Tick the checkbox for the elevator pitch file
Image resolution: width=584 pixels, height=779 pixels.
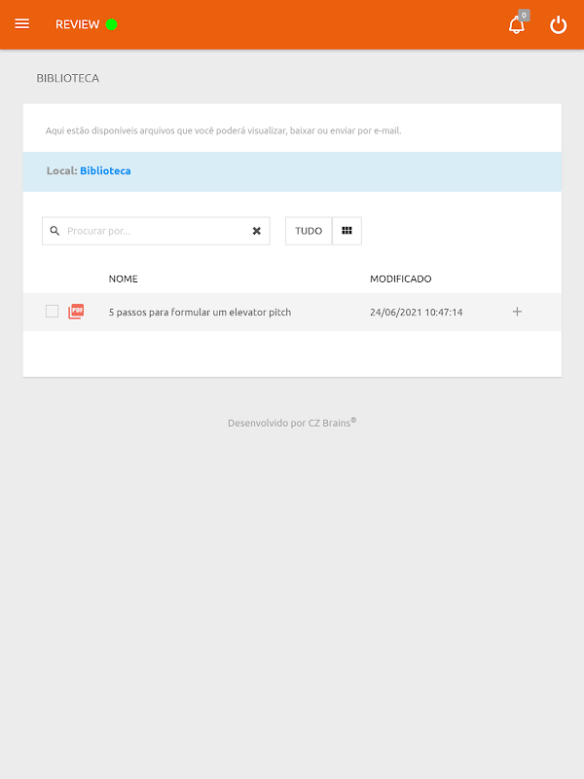tap(52, 312)
